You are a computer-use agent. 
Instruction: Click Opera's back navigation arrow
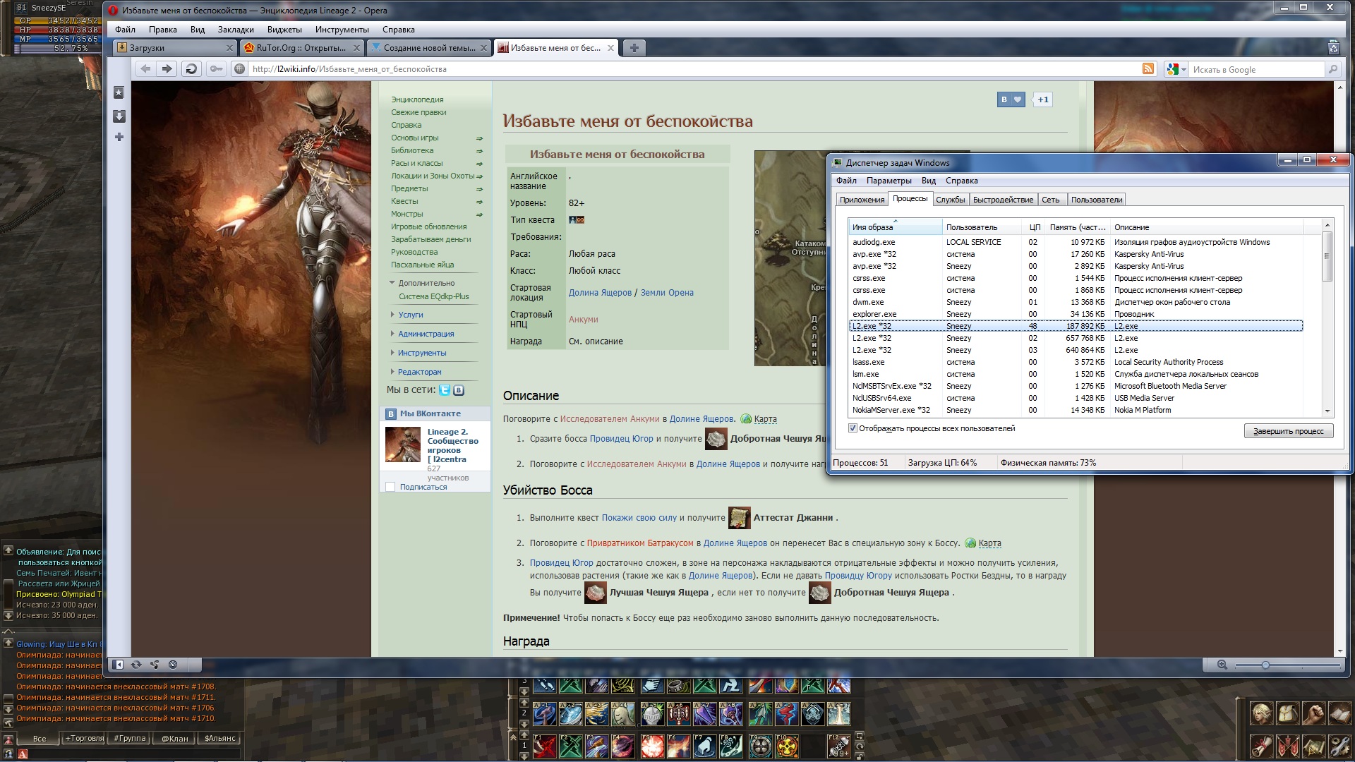145,68
